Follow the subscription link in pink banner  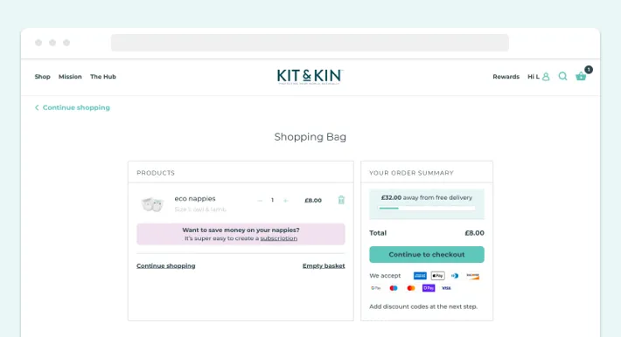(278, 238)
